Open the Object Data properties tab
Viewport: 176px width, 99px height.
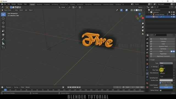click(147, 80)
